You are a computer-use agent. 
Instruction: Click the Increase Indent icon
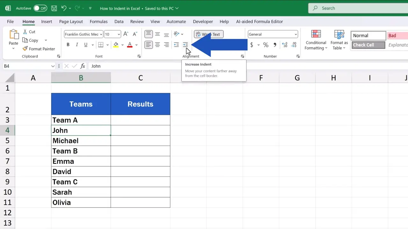click(x=185, y=45)
